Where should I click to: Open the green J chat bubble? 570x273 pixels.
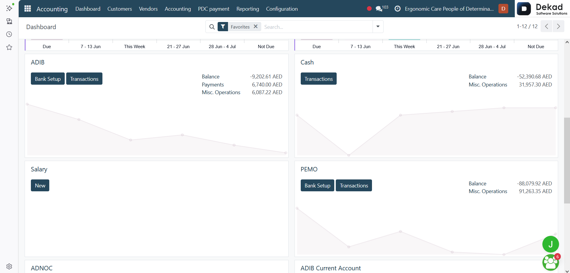[551, 244]
